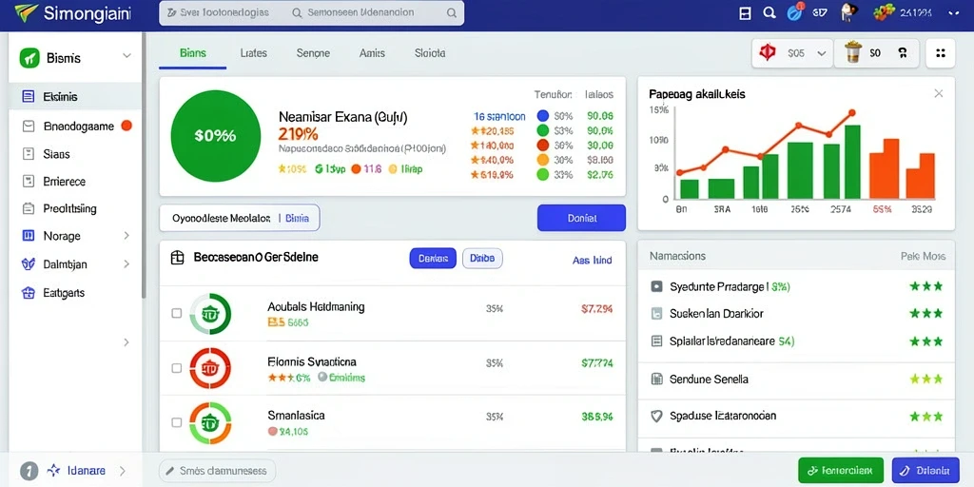Click the search magnifier icon in header
974x487 pixels.
(769, 13)
